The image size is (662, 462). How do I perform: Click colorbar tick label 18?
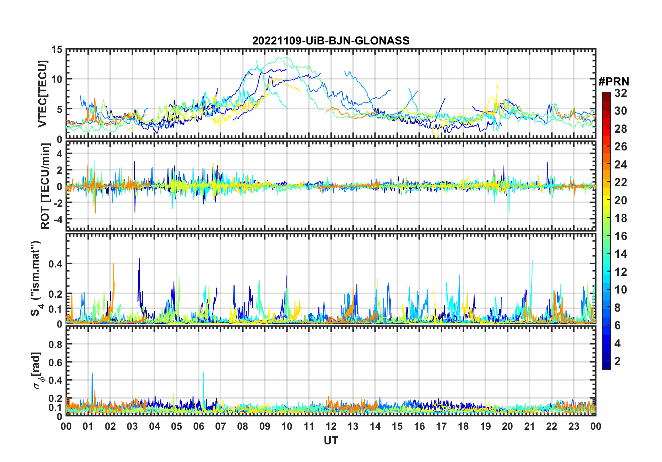(621, 218)
